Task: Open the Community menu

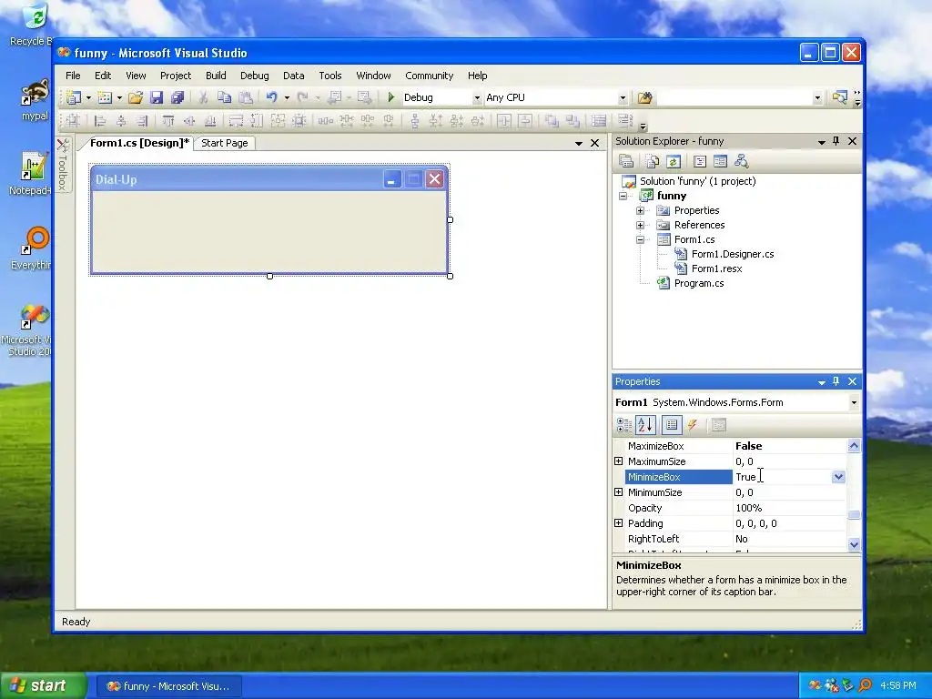Action: (x=430, y=76)
